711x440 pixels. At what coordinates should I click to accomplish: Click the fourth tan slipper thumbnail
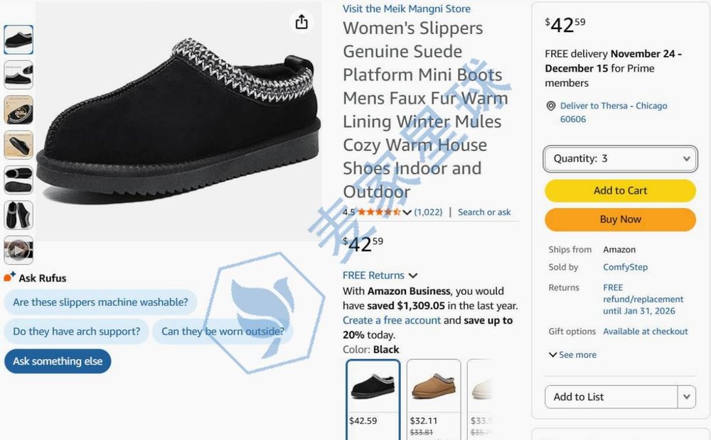point(18,145)
